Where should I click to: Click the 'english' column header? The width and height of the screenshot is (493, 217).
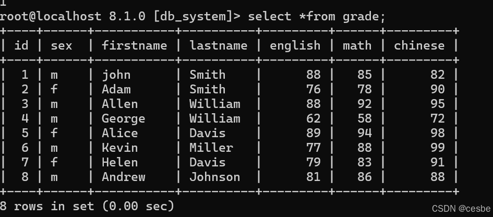[x=295, y=46]
